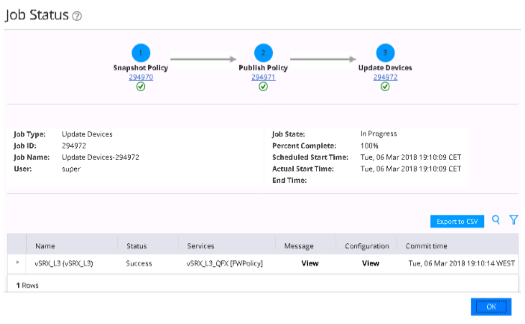The width and height of the screenshot is (525, 324).
Task: Sort by Commit time column header
Action: pos(426,246)
